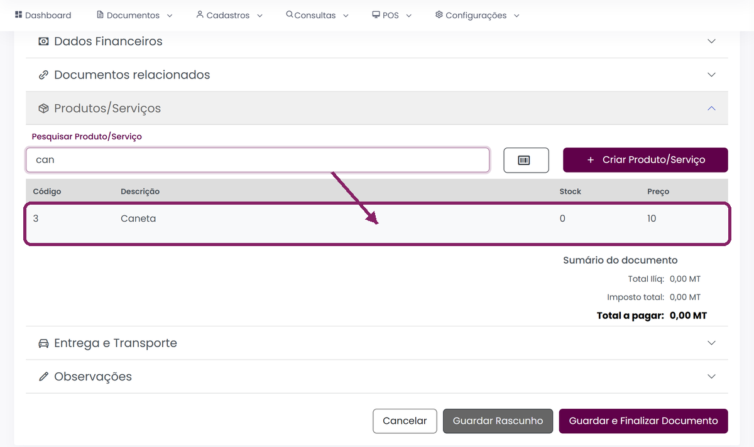Open the POS menu
754x447 pixels.
(392, 15)
